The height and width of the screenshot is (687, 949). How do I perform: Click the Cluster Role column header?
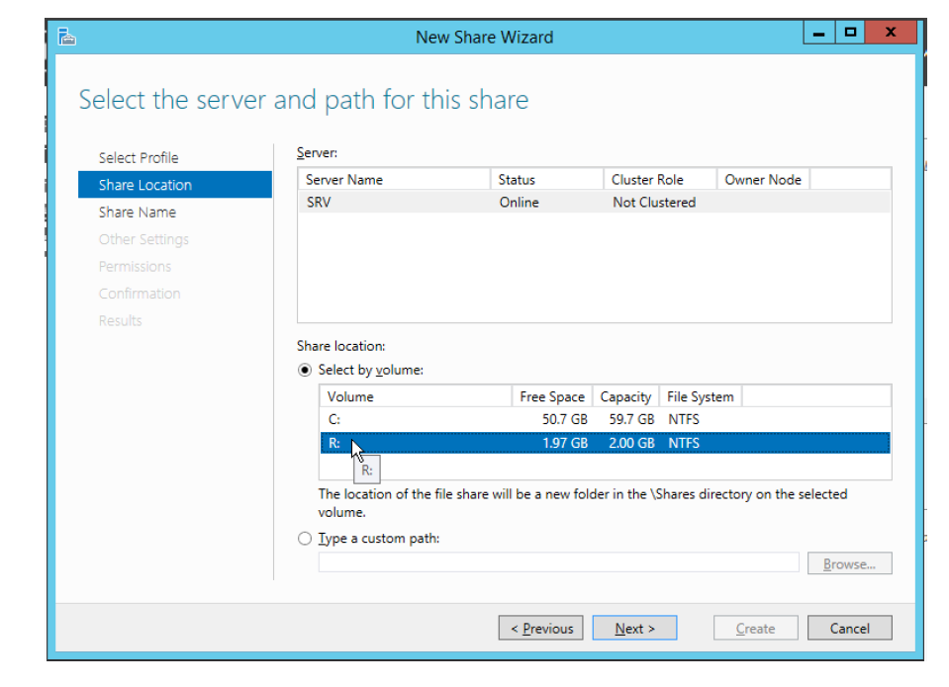660,180
